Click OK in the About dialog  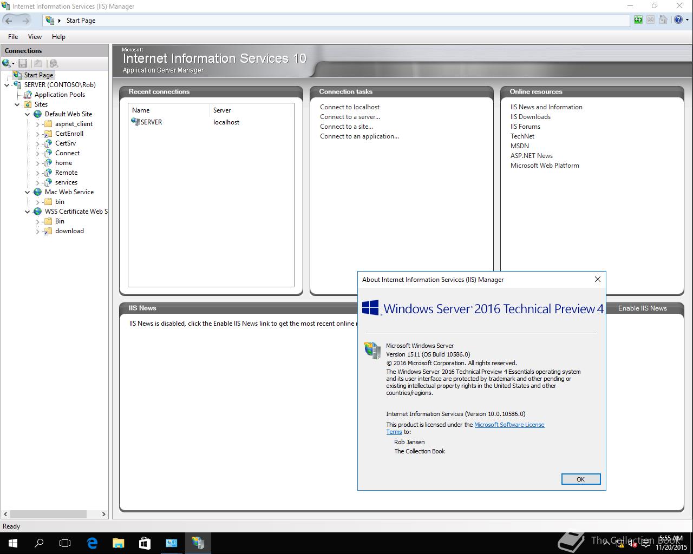(x=580, y=479)
